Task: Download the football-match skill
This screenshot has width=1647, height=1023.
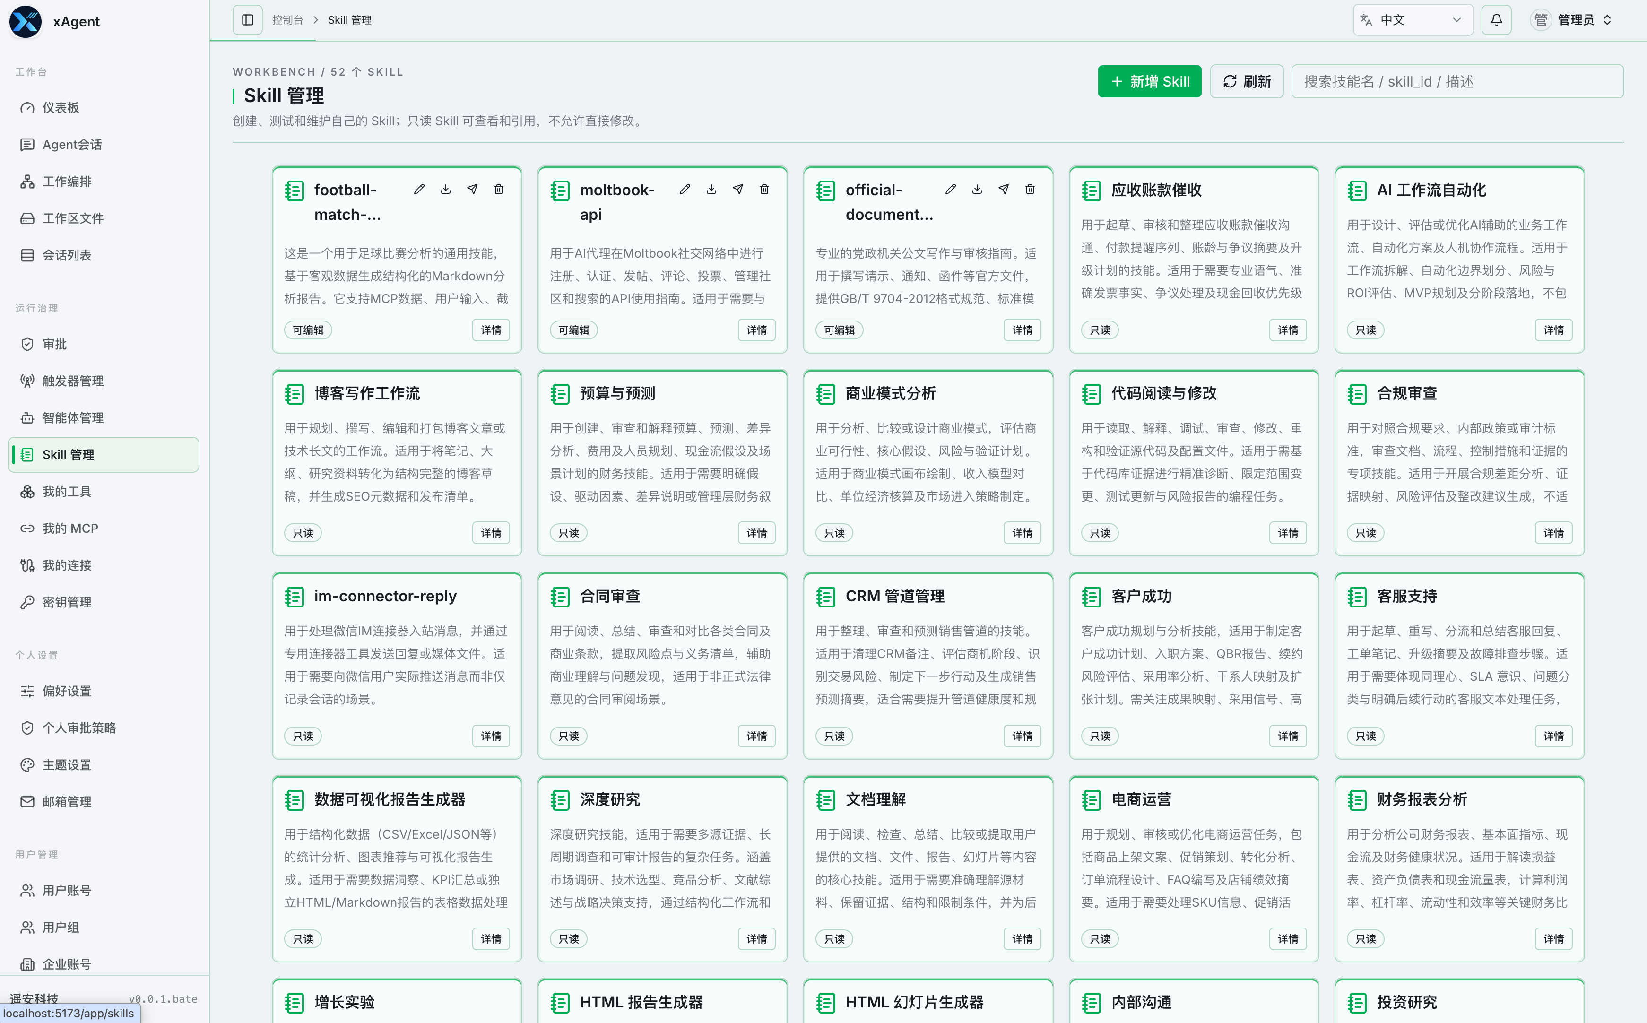Action: (x=446, y=190)
